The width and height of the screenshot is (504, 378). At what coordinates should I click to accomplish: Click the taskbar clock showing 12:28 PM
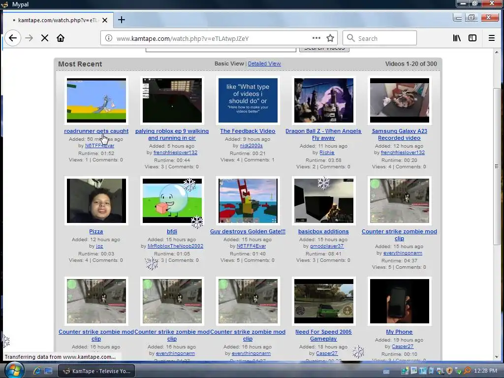(x=485, y=371)
